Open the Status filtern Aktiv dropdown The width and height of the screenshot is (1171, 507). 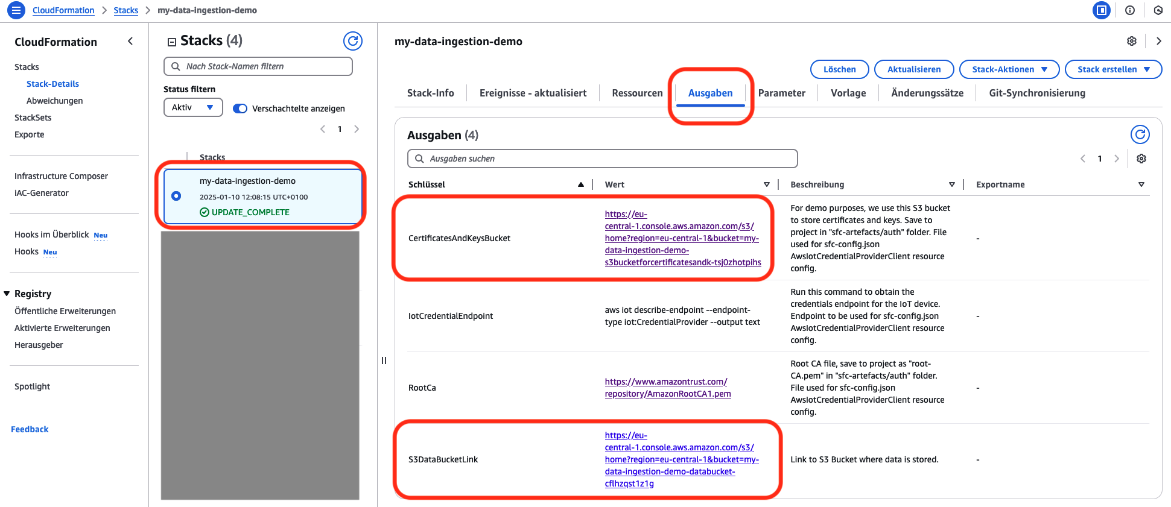(193, 107)
